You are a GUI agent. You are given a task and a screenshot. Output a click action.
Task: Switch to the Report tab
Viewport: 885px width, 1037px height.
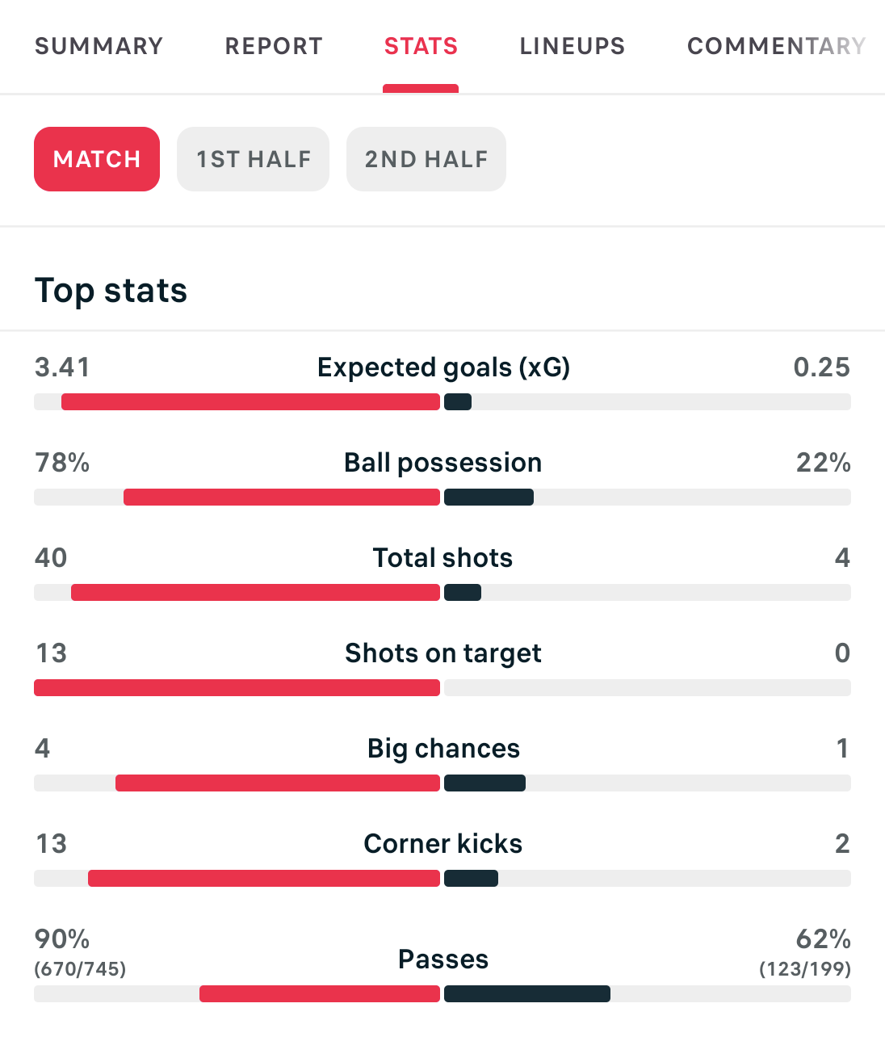(x=274, y=46)
